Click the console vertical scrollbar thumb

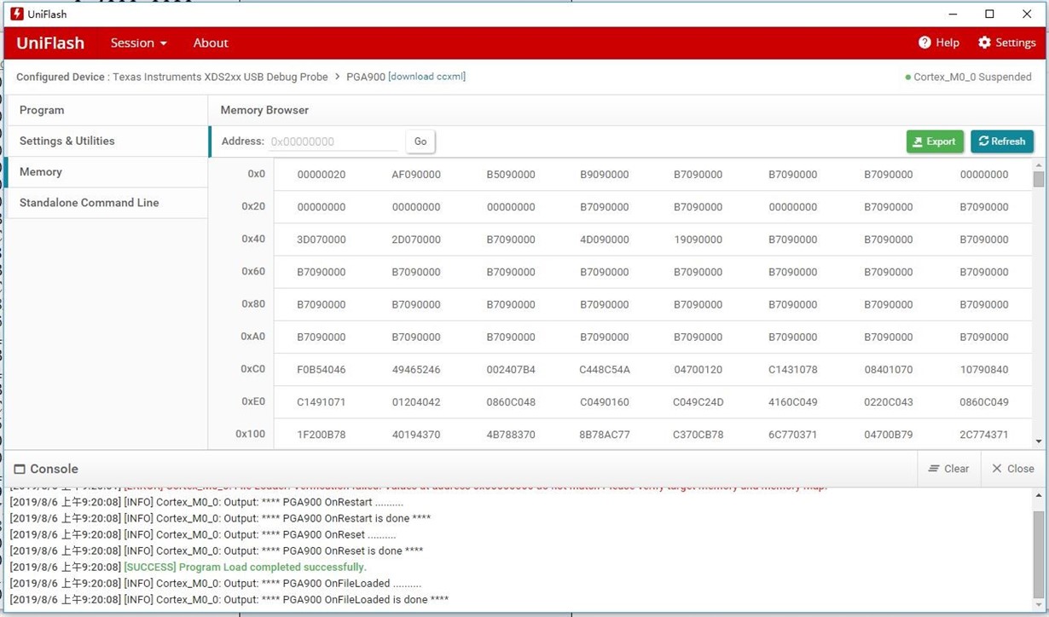[x=1038, y=554]
